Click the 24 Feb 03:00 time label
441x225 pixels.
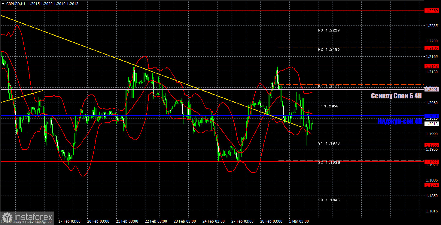[x=214, y=221]
